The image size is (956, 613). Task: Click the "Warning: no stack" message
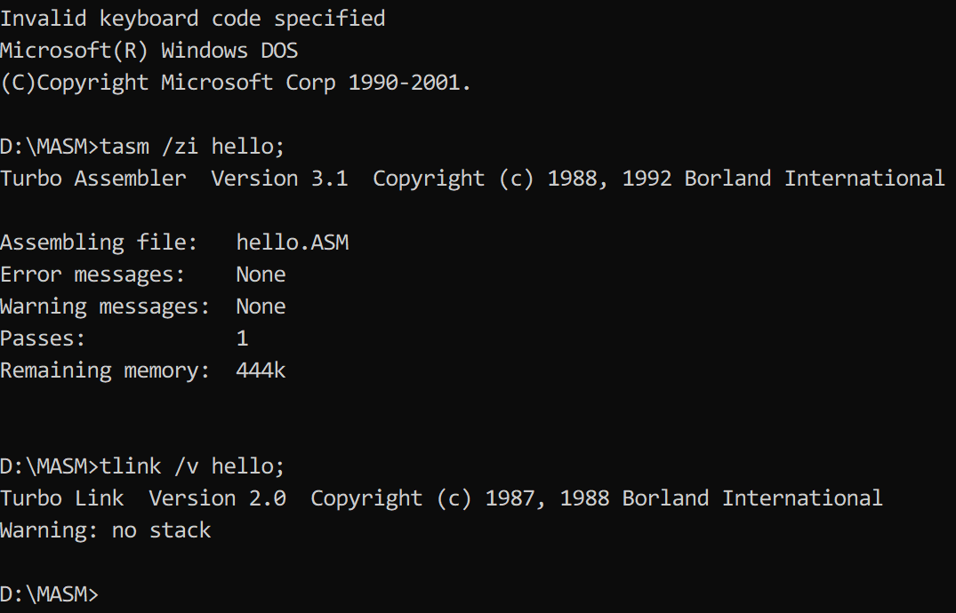pyautogui.click(x=105, y=530)
